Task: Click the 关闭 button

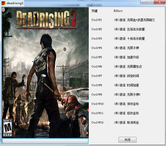Action: coord(127,140)
